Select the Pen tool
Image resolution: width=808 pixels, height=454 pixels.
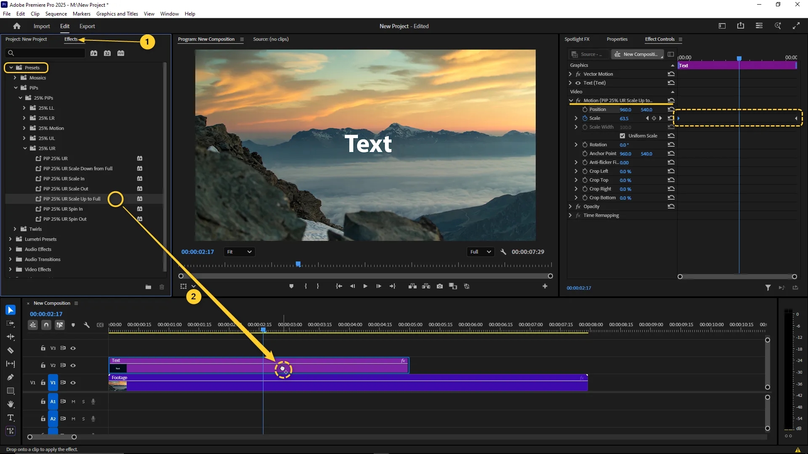[x=11, y=377]
